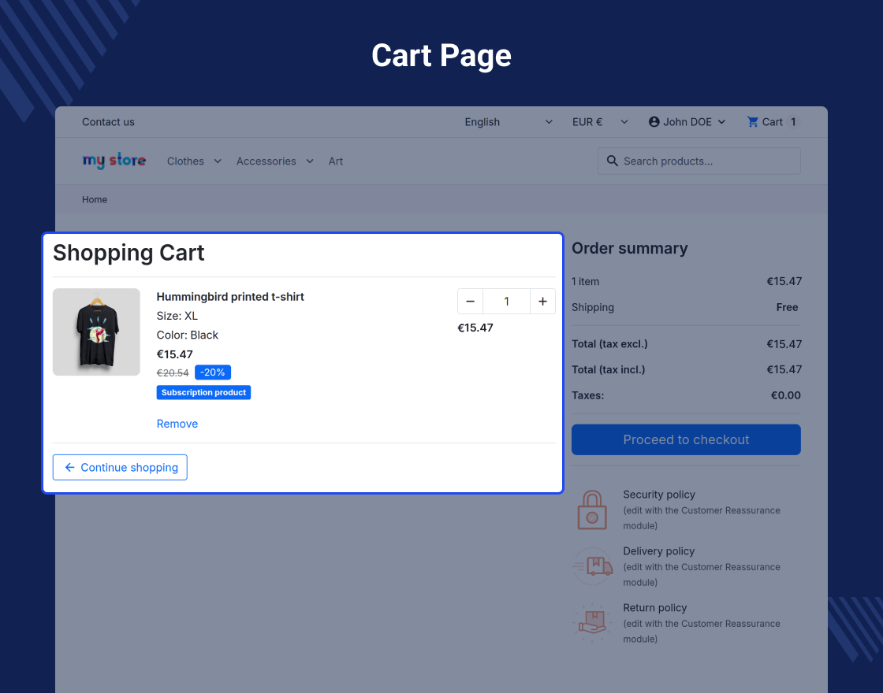883x693 pixels.
Task: Click the Shopping Cart heading
Action: pos(129,253)
